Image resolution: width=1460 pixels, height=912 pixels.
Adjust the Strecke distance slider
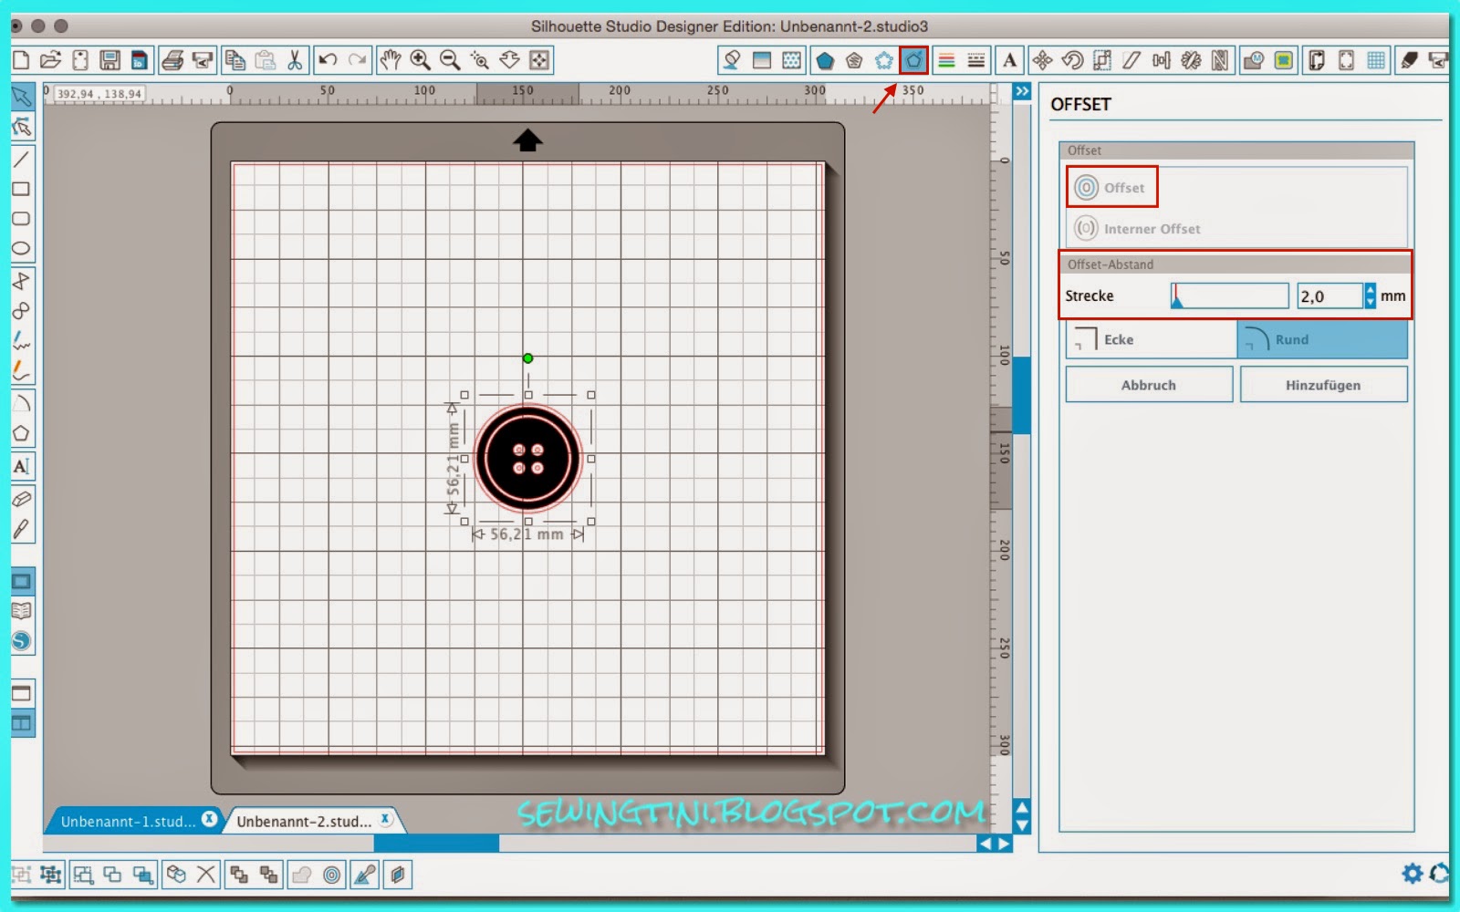tap(1227, 295)
